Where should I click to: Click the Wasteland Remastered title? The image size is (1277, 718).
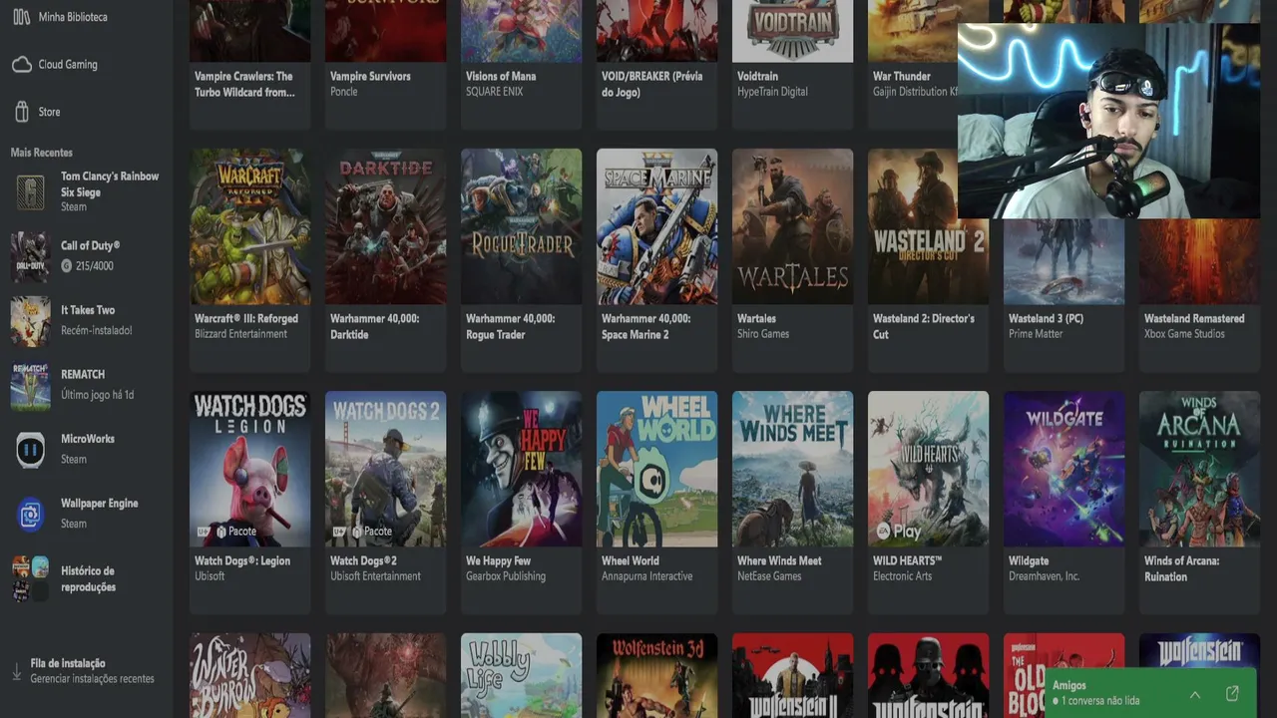coord(1194,318)
